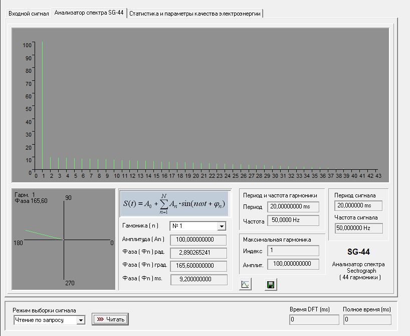Switch to the Входной сигнал tab
The height and width of the screenshot is (336, 410).
[29, 14]
